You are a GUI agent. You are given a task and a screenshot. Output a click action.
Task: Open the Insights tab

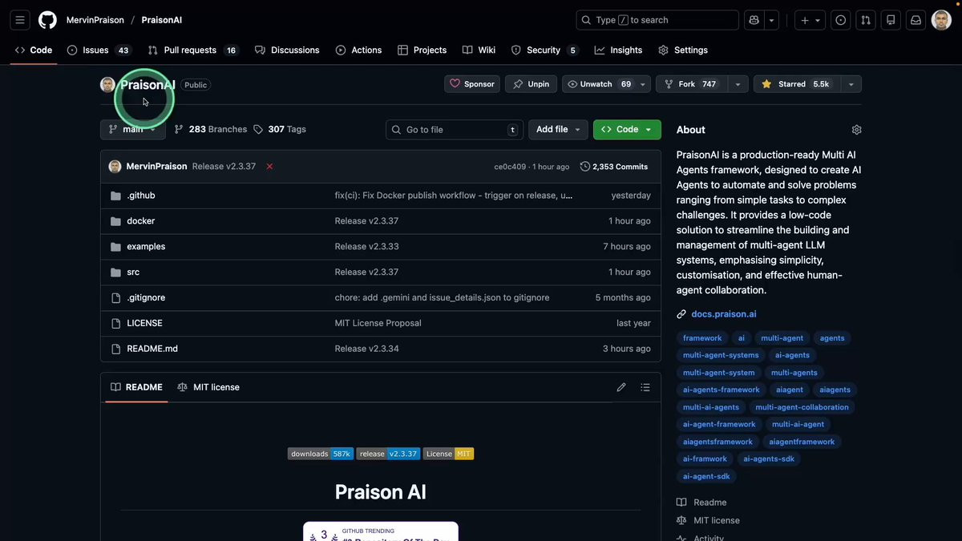pos(618,50)
